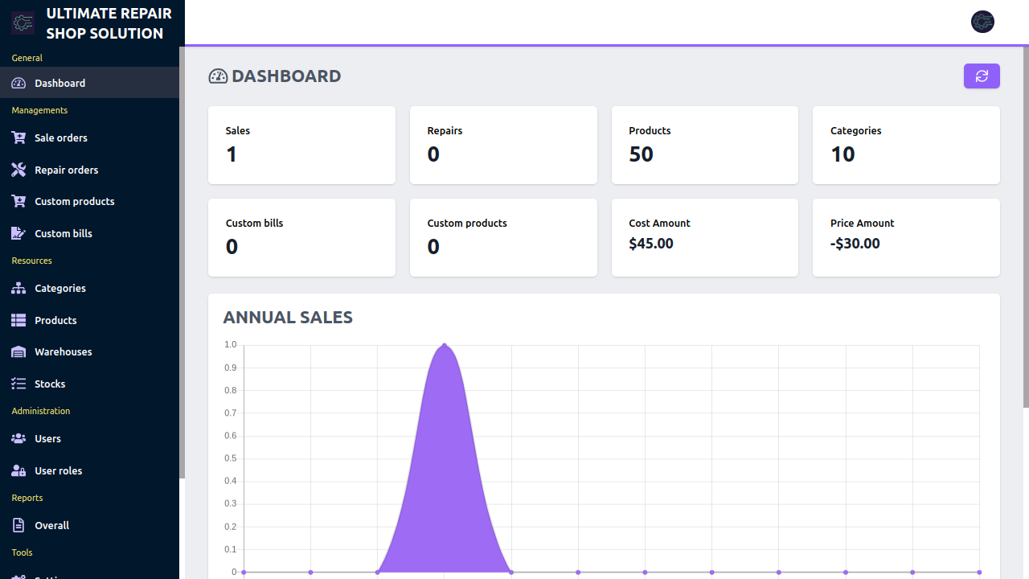
Task: Open Warehouses via the warehouse icon
Action: pos(18,351)
